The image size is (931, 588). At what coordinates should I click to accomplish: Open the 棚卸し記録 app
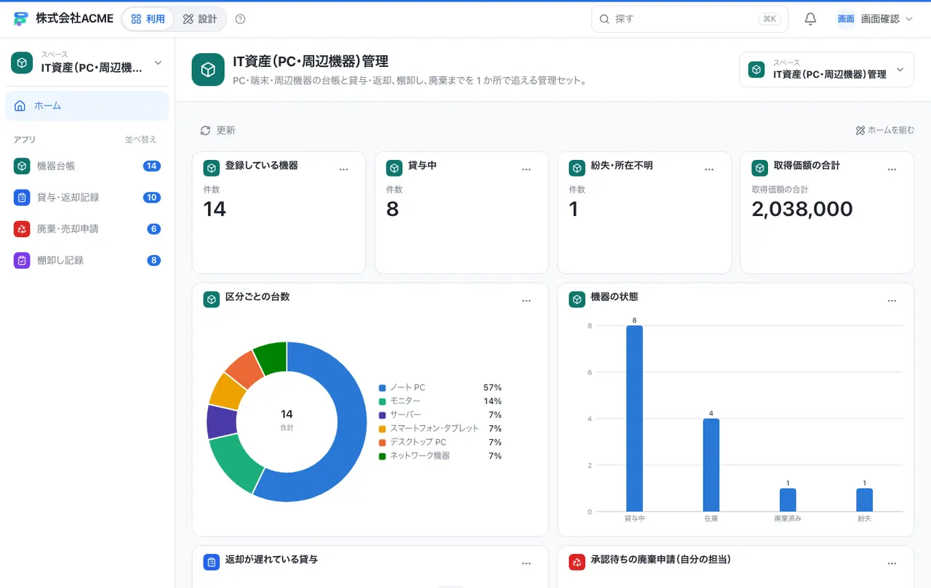87,260
